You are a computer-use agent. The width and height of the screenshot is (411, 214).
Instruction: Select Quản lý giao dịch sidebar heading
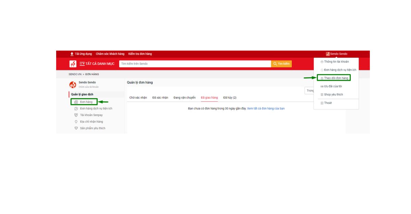pos(82,94)
